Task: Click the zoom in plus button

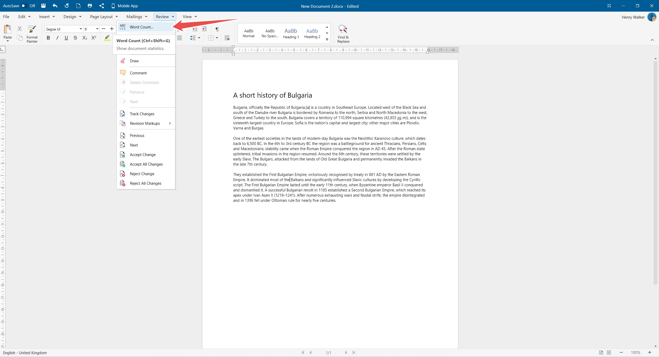Action: [649, 353]
